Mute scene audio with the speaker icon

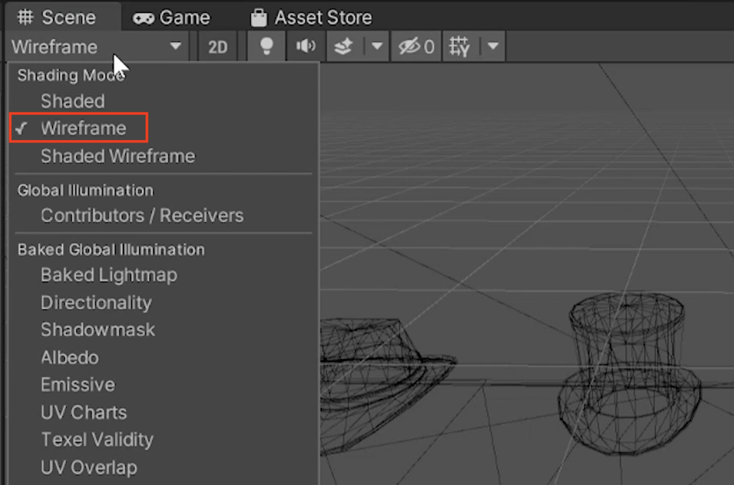point(306,47)
